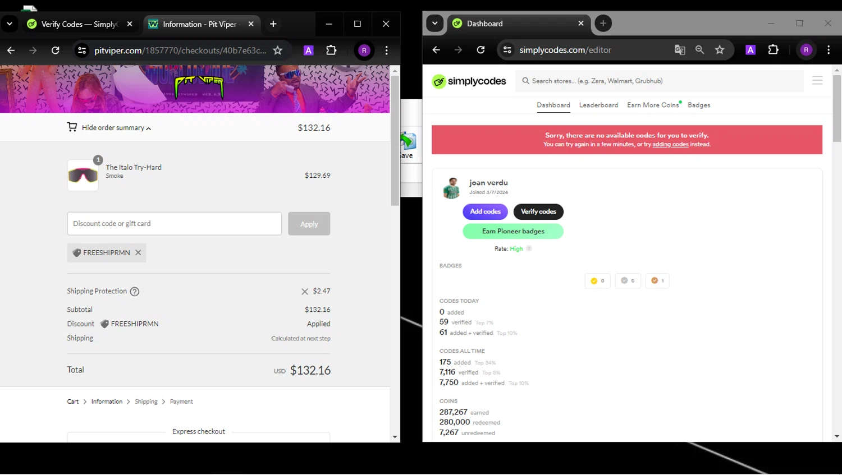Viewport: 842px width, 475px height.
Task: Bookmark the pitviper.com page with the star
Action: coord(277,50)
